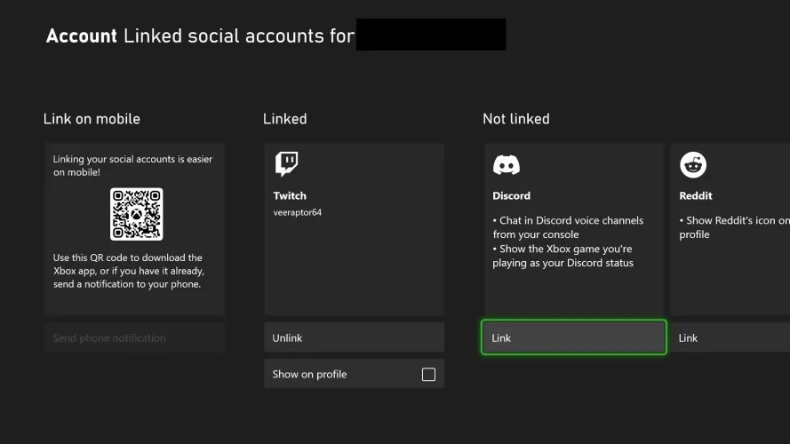Select the Twitch card title

tap(290, 195)
